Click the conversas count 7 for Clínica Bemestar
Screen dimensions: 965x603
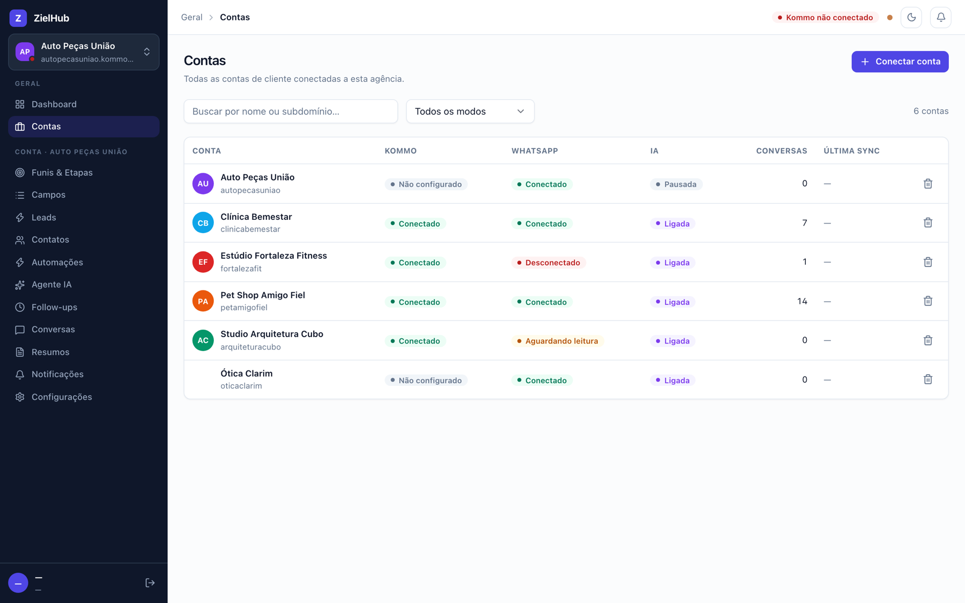coord(805,223)
